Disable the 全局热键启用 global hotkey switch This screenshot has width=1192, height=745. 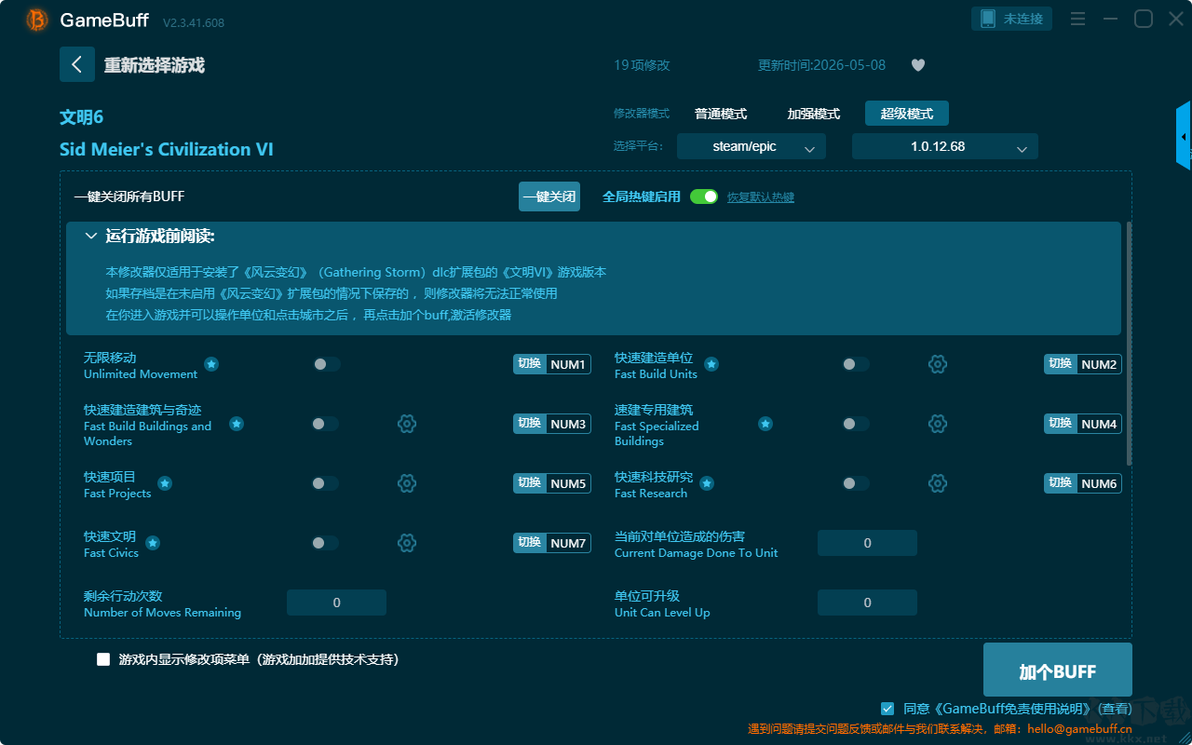point(704,196)
